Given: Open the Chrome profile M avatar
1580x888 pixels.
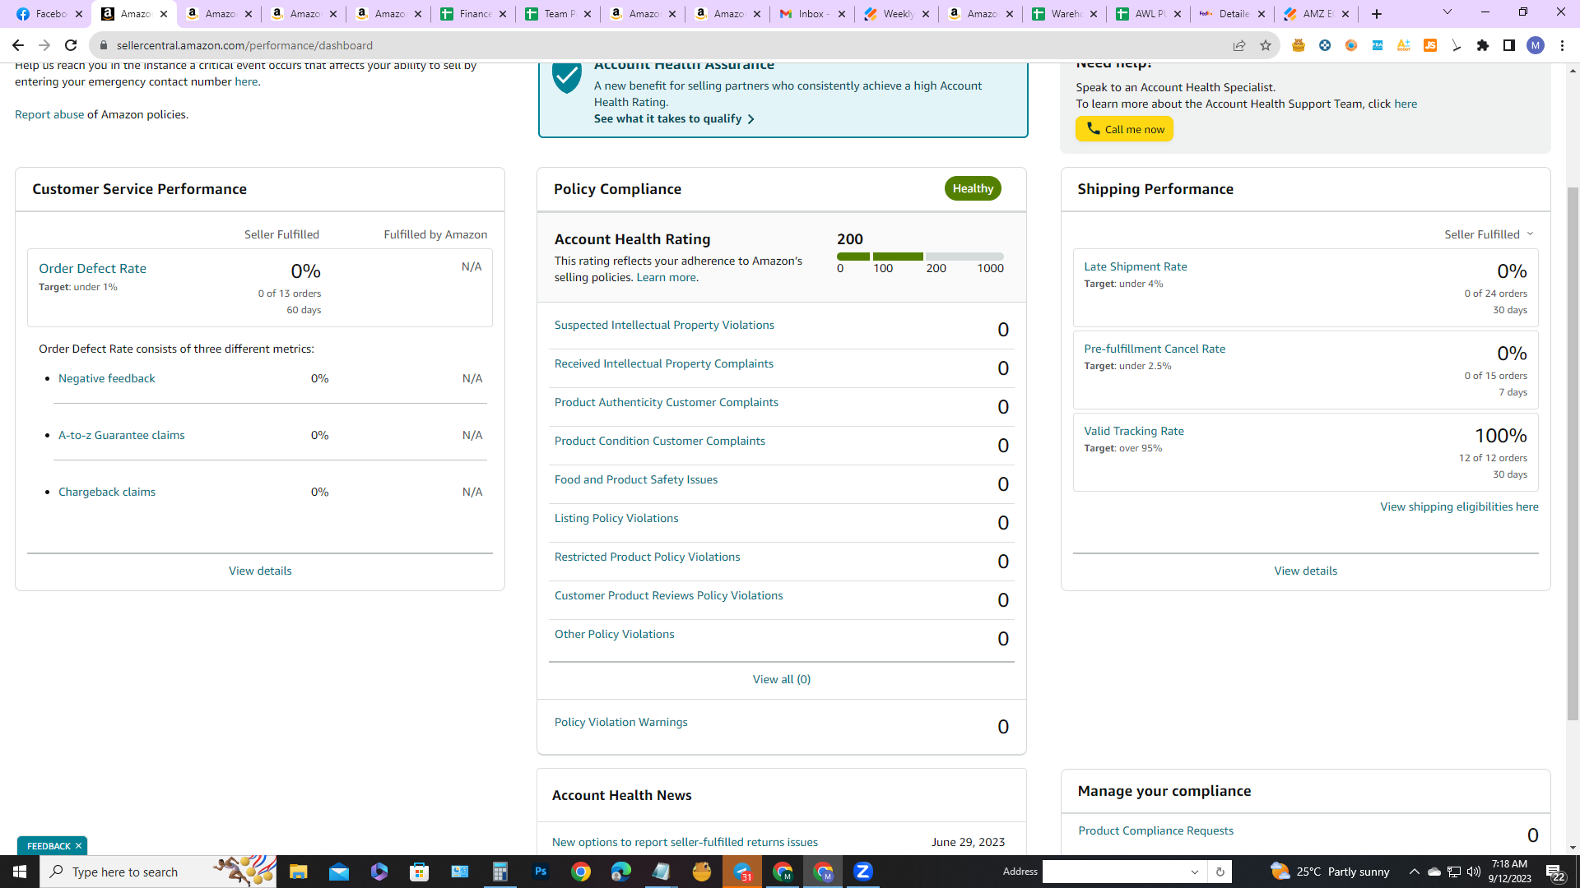Looking at the screenshot, I should (1536, 45).
